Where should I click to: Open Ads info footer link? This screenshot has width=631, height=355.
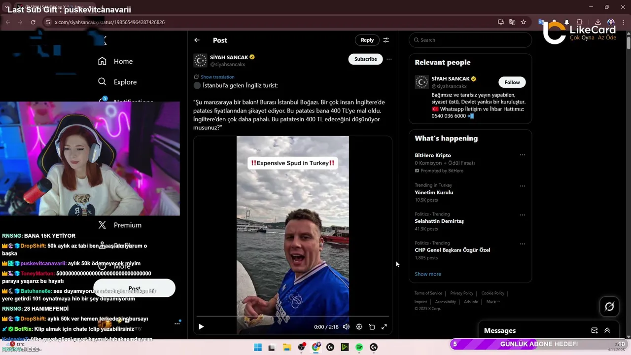tap(471, 302)
